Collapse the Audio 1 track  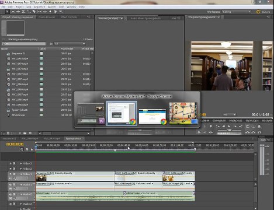pyautogui.click(x=21, y=185)
